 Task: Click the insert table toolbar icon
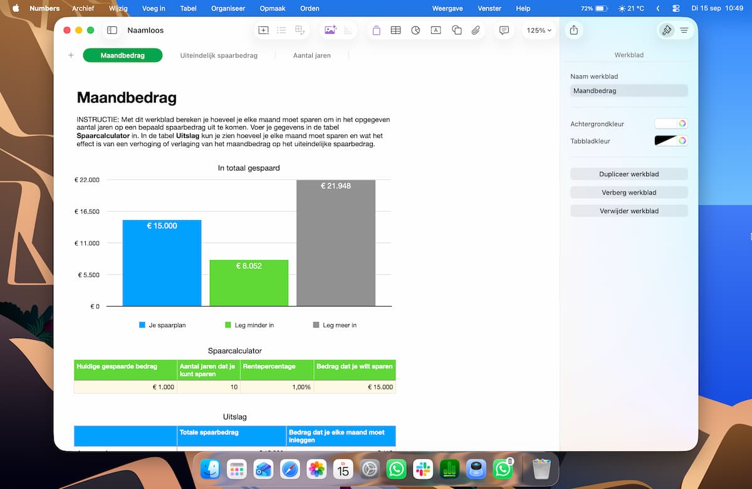[x=396, y=30]
